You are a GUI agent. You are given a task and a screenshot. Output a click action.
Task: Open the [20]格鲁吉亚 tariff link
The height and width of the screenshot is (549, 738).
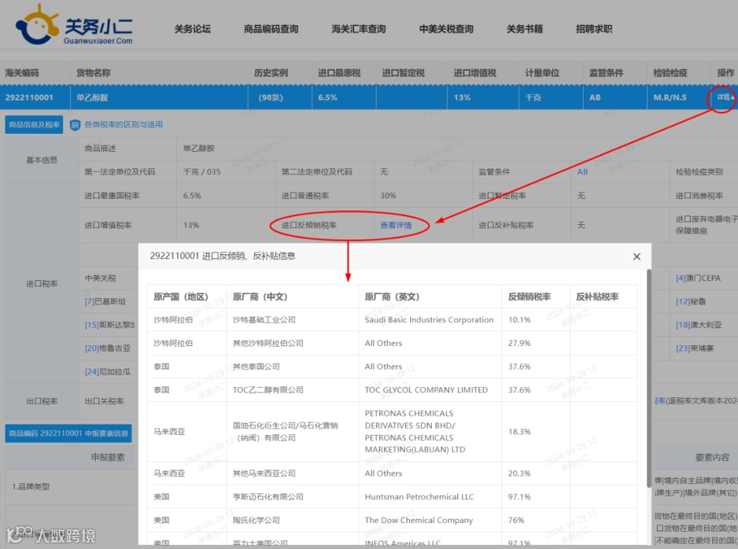pos(107,349)
